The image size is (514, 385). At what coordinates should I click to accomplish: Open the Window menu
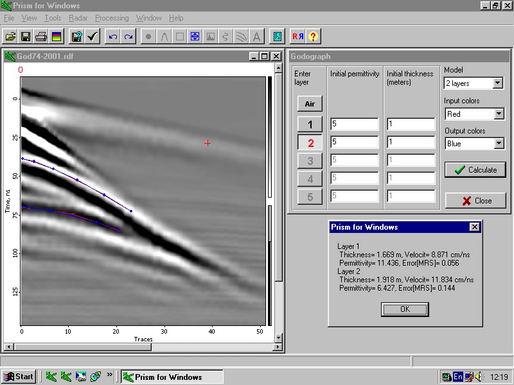148,18
